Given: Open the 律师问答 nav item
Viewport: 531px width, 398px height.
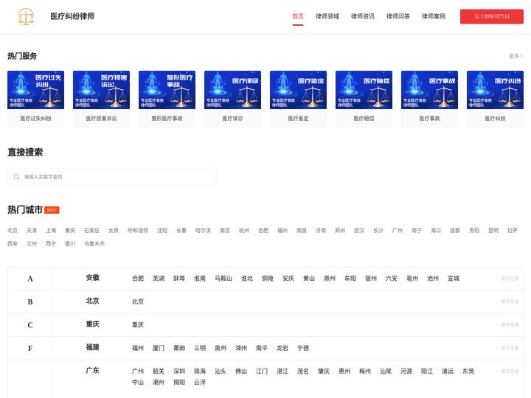Looking at the screenshot, I should point(398,16).
